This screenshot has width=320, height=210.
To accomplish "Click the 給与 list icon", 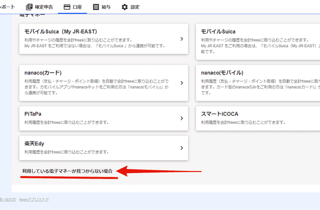I will coord(96,7).
